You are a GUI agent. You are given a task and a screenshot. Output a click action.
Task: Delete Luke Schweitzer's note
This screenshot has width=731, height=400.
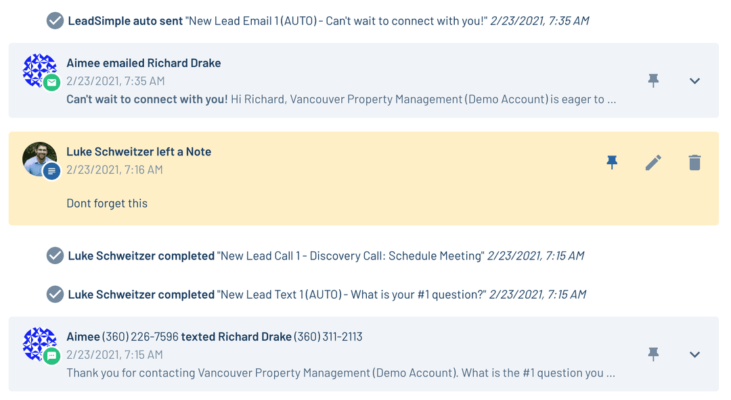(694, 162)
